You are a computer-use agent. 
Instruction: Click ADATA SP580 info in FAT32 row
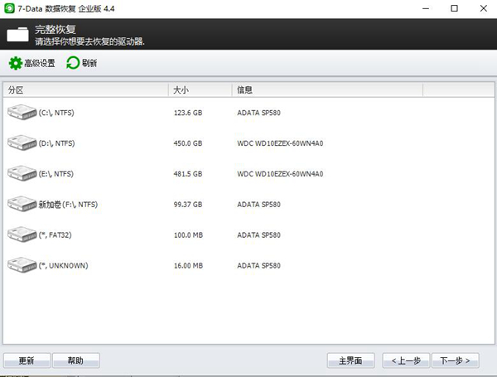(x=259, y=235)
